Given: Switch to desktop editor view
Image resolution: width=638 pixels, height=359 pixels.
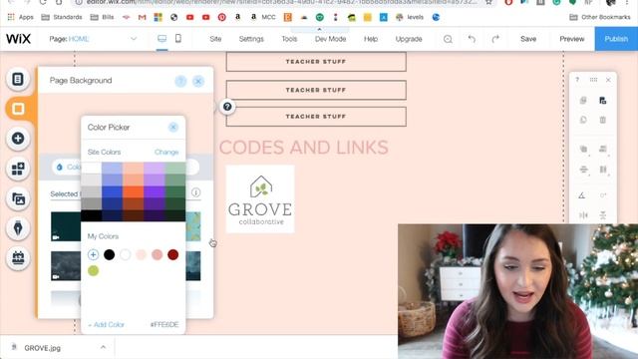Looking at the screenshot, I should (x=161, y=39).
